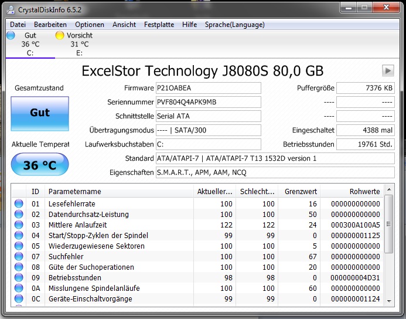Click the scroll up arrow of SMART list
This screenshot has height=319, width=406.
389,189
